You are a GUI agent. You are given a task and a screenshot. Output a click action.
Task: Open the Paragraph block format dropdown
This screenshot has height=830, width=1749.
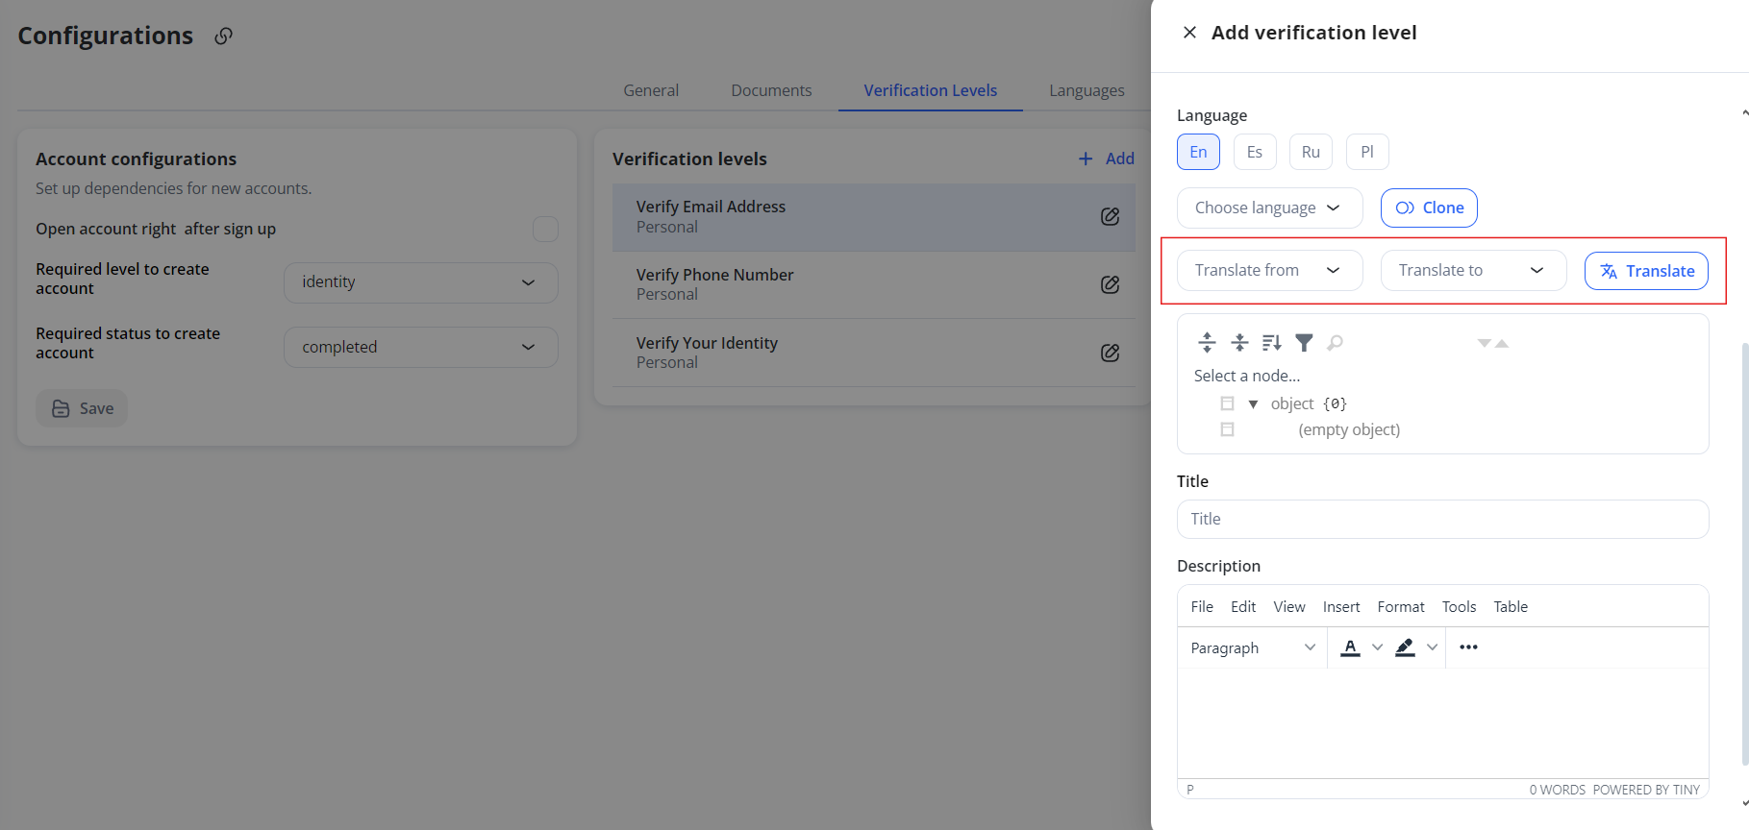tap(1253, 647)
